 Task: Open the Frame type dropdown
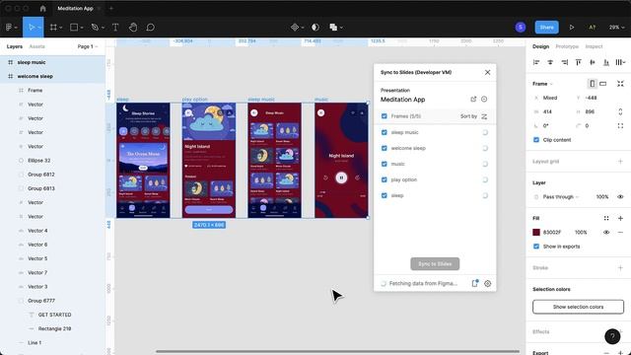coord(542,84)
